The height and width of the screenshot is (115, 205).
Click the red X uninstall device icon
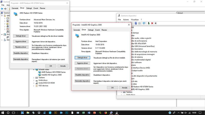coord(152,23)
